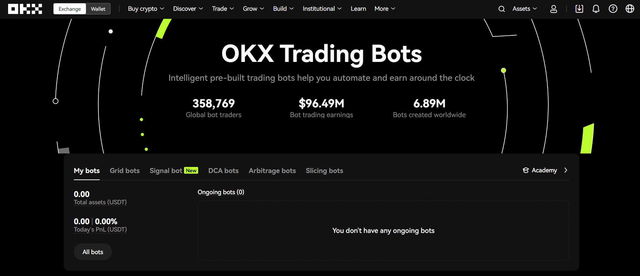
Task: Open the user profile icon
Action: (553, 9)
